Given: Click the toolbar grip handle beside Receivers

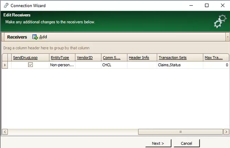Looking at the screenshot, I should pos(3,37).
